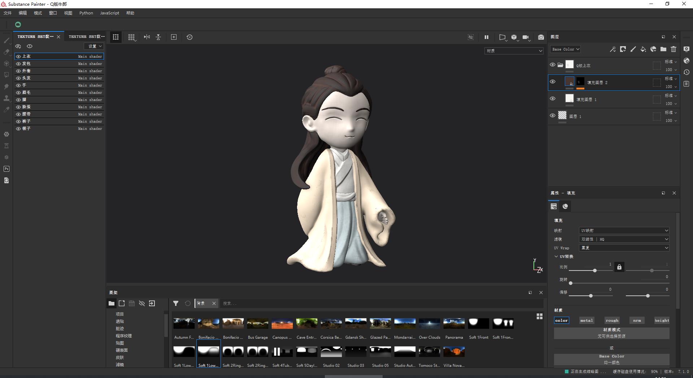
Task: Hide the 填充图层 1 layer
Action: point(552,99)
